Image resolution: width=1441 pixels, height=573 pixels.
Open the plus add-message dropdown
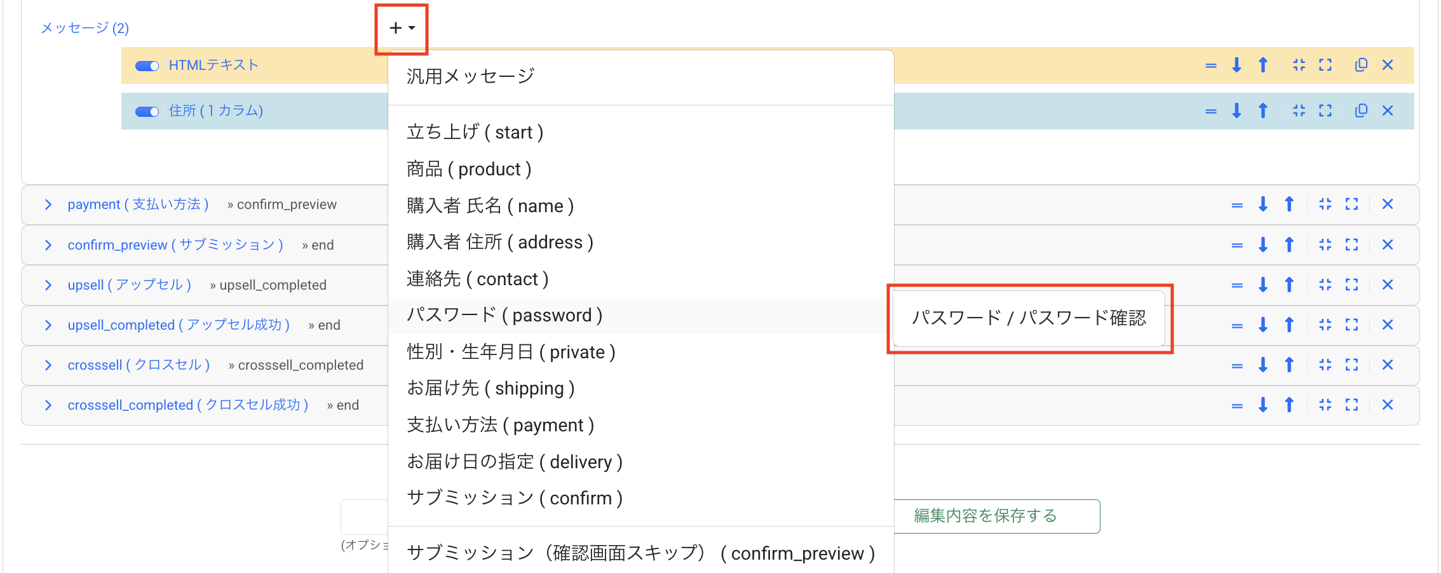(402, 28)
